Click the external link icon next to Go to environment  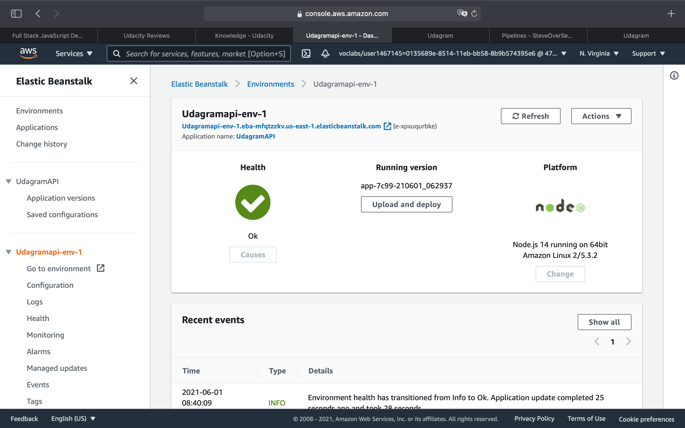(x=101, y=268)
